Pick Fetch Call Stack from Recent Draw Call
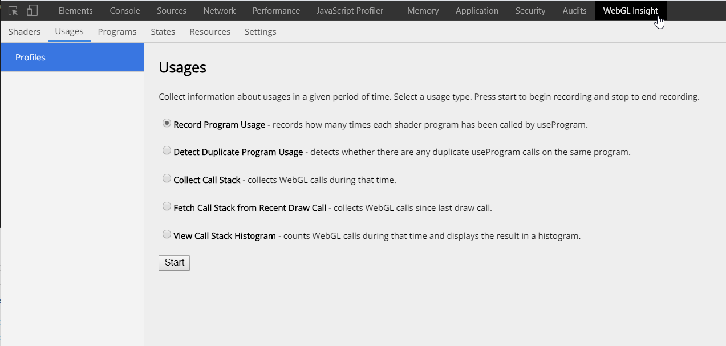Image resolution: width=726 pixels, height=346 pixels. (x=167, y=206)
